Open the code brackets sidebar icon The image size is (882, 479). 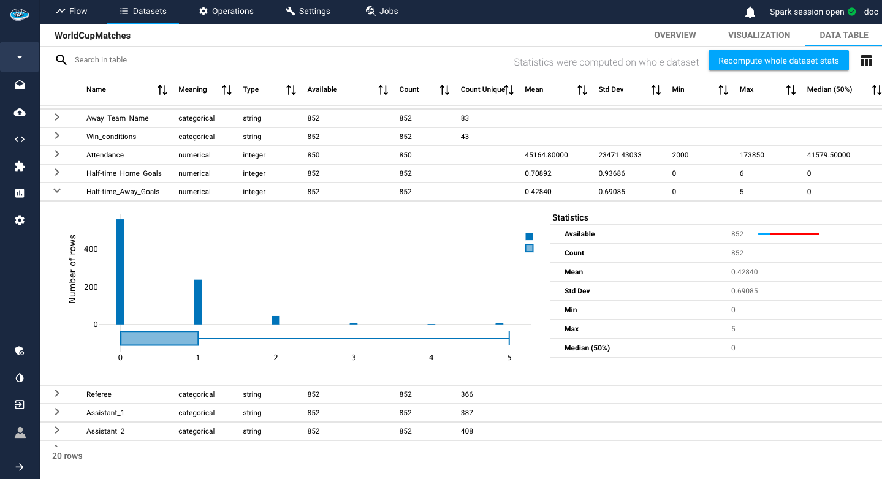pyautogui.click(x=20, y=139)
